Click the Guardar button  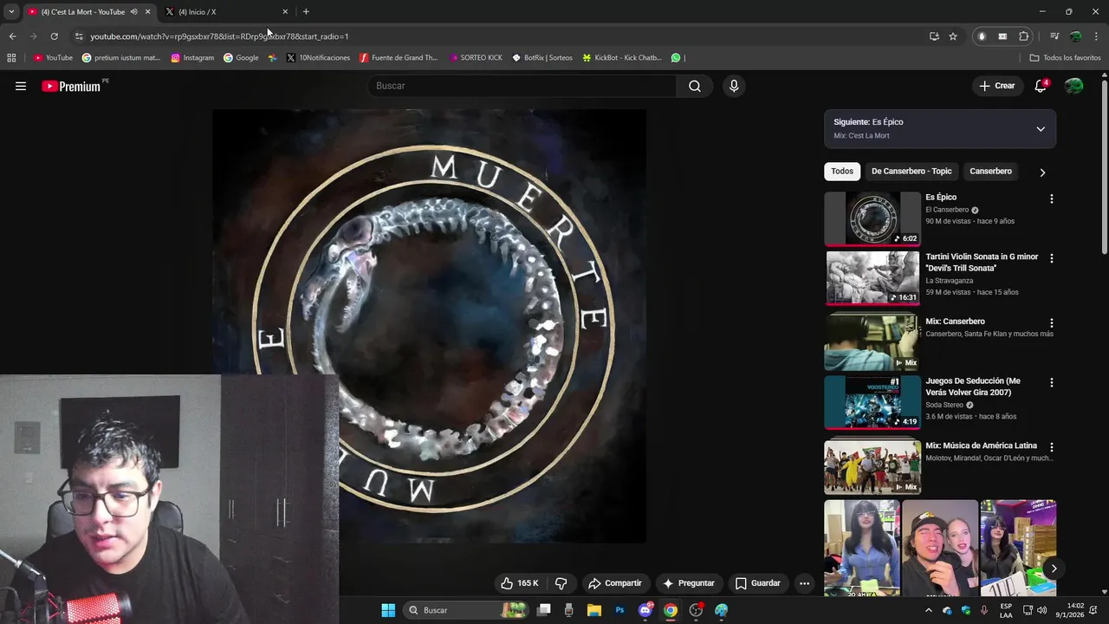coord(758,583)
